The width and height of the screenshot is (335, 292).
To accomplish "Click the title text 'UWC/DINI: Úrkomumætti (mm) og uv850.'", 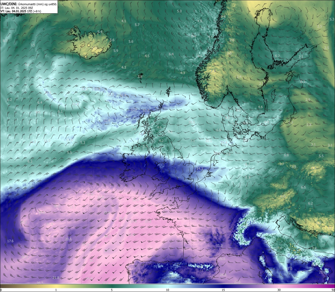I will (29, 4).
